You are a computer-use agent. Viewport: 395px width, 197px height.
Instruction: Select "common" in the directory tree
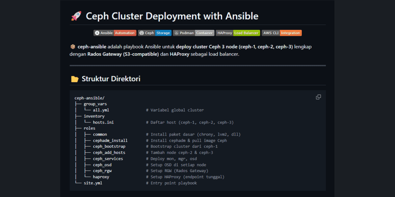click(100, 134)
